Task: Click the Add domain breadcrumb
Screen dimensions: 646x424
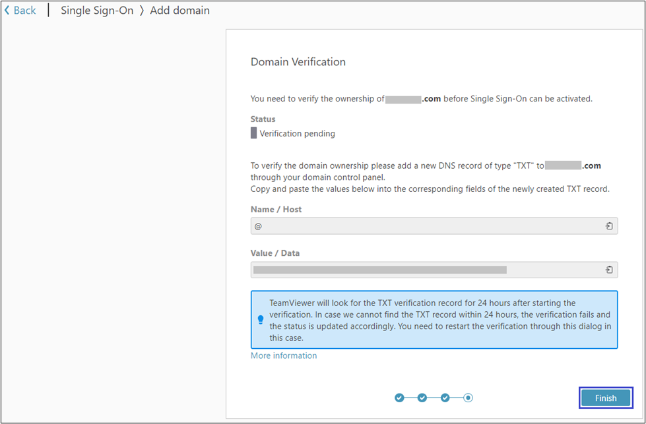Action: (179, 11)
